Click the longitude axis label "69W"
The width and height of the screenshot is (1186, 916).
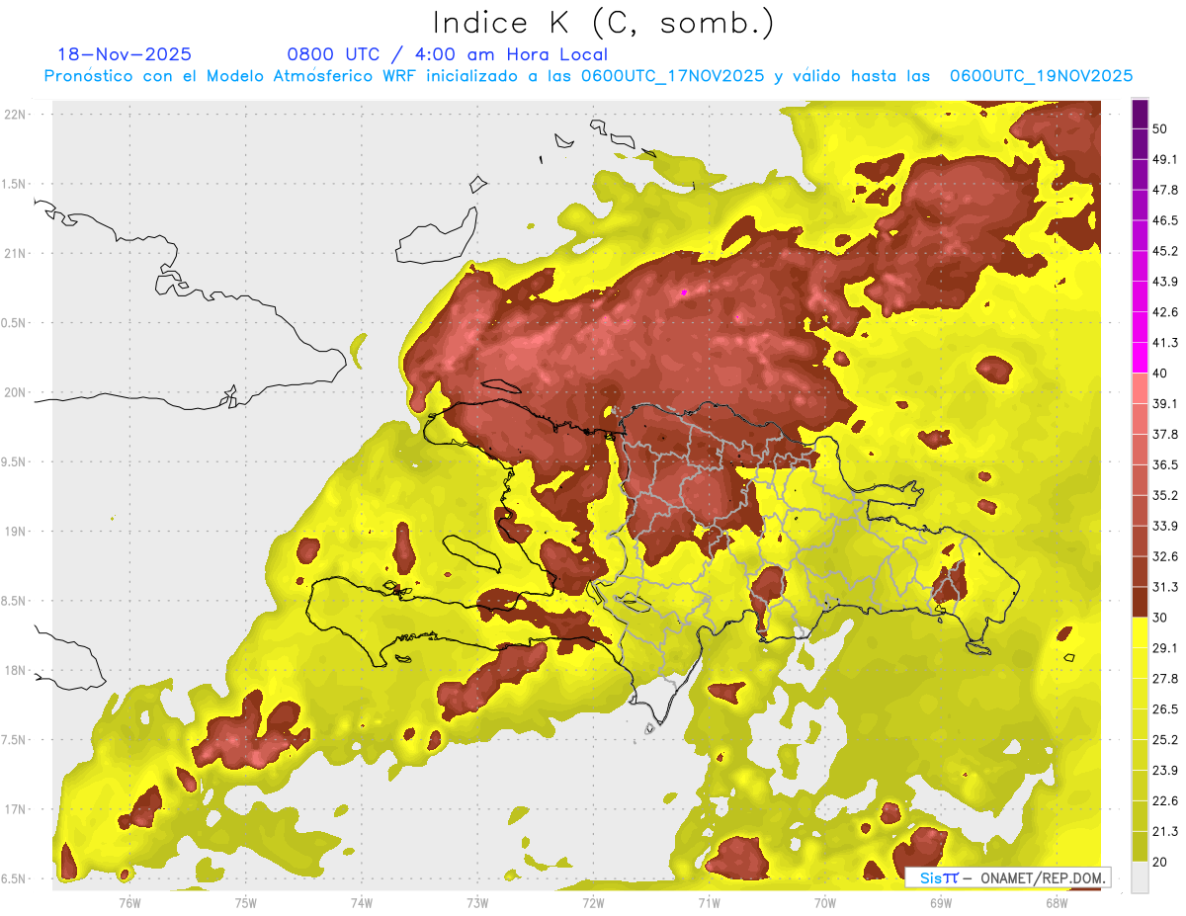click(x=941, y=903)
